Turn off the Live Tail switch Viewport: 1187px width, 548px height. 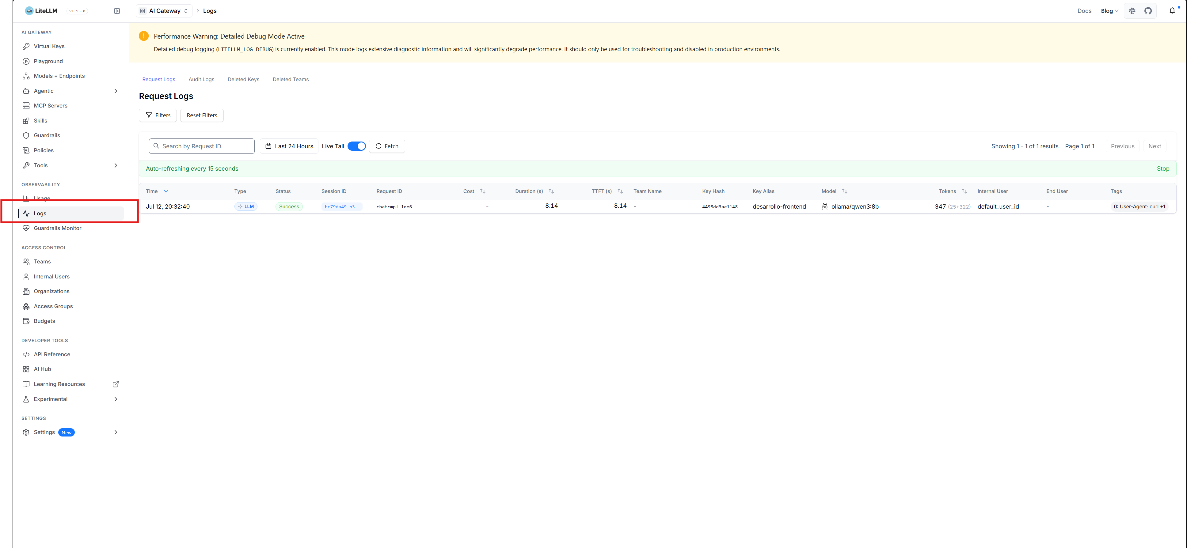[356, 146]
